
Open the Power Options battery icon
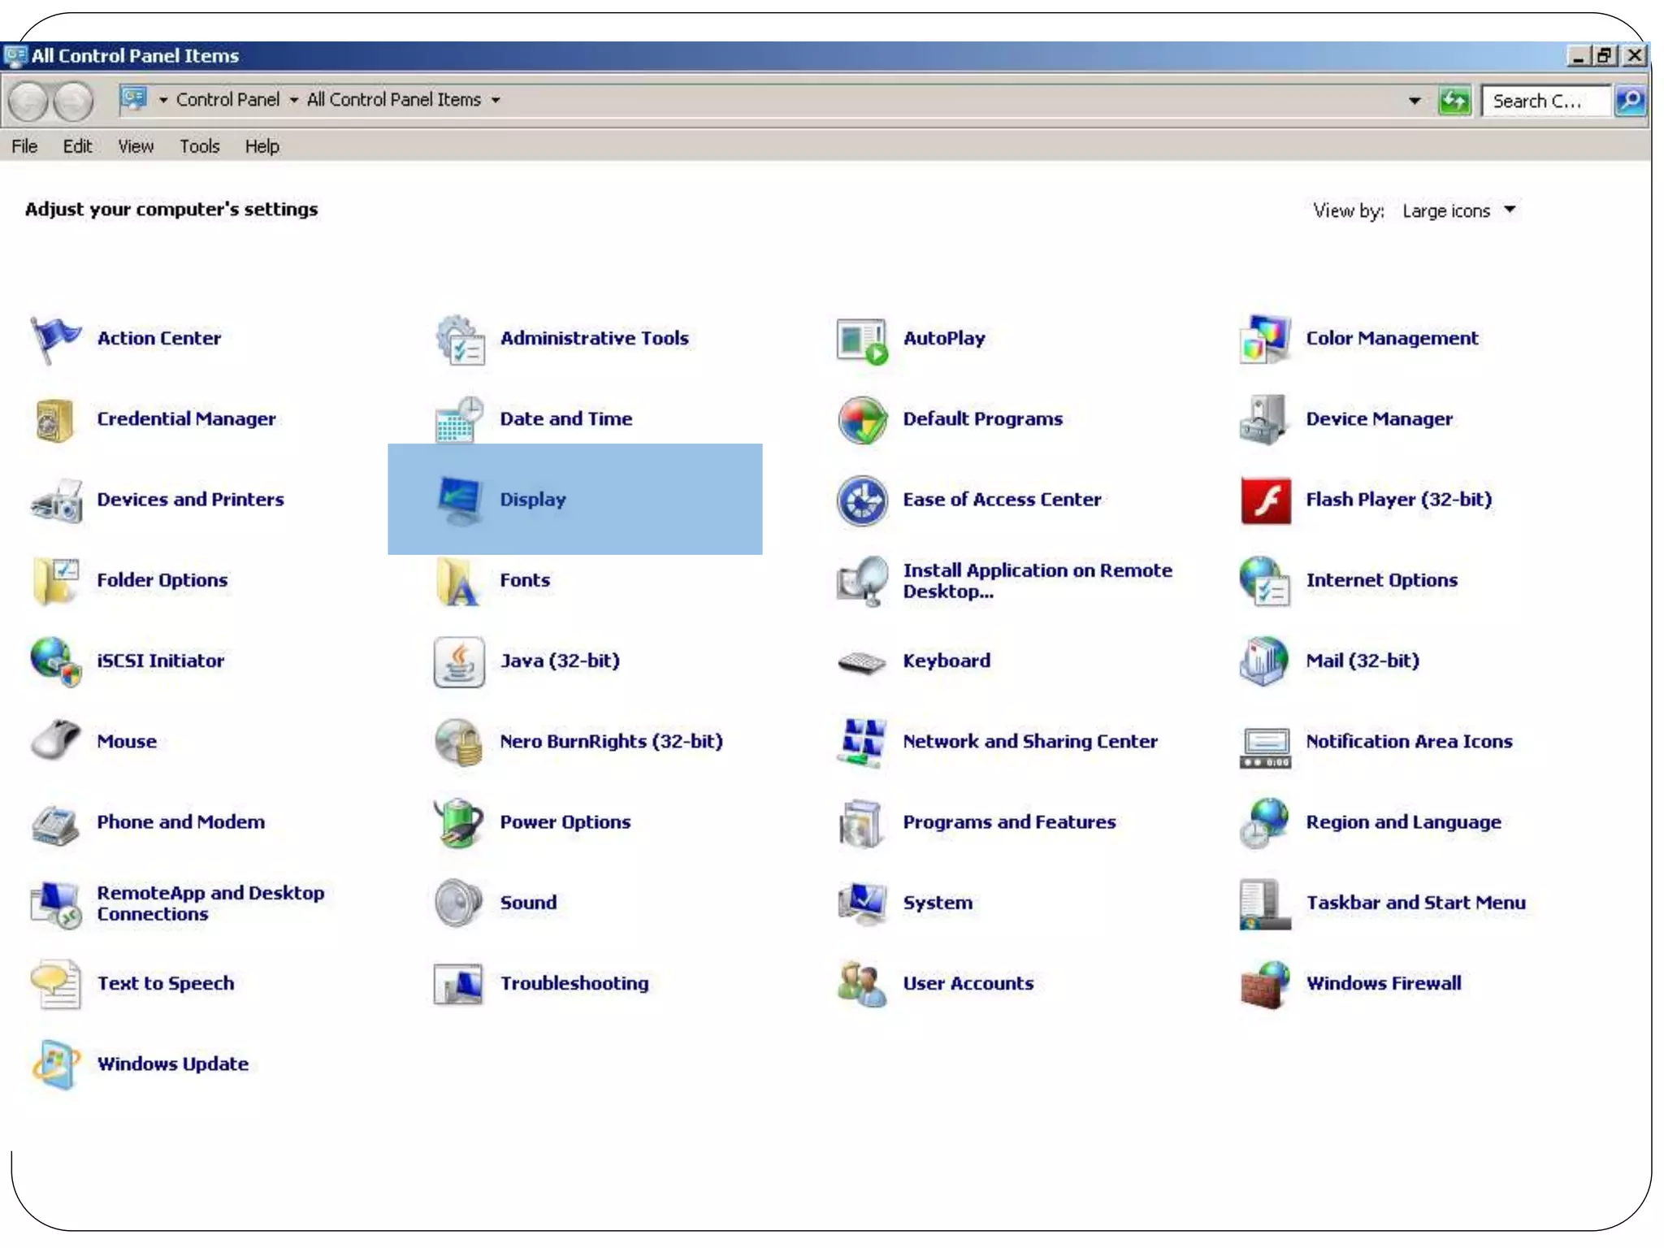459,822
